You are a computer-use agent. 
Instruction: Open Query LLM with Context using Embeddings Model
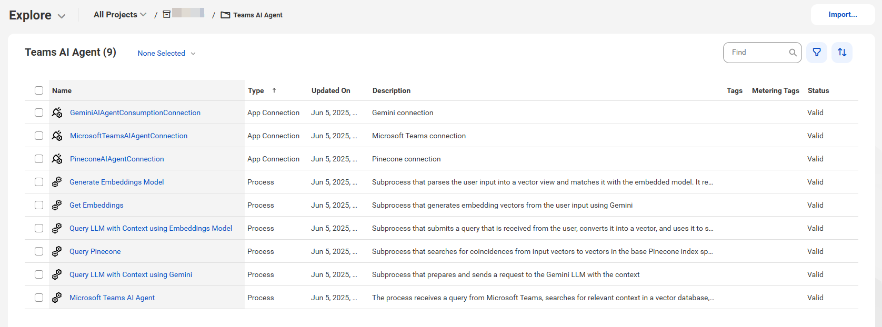pos(151,228)
